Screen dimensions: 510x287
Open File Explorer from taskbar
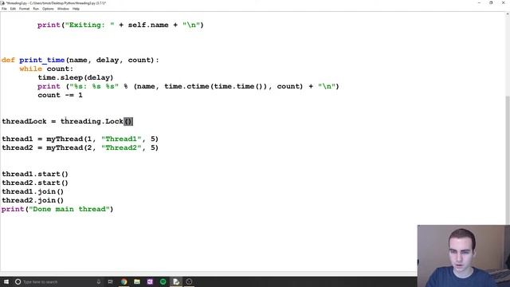[x=137, y=281]
